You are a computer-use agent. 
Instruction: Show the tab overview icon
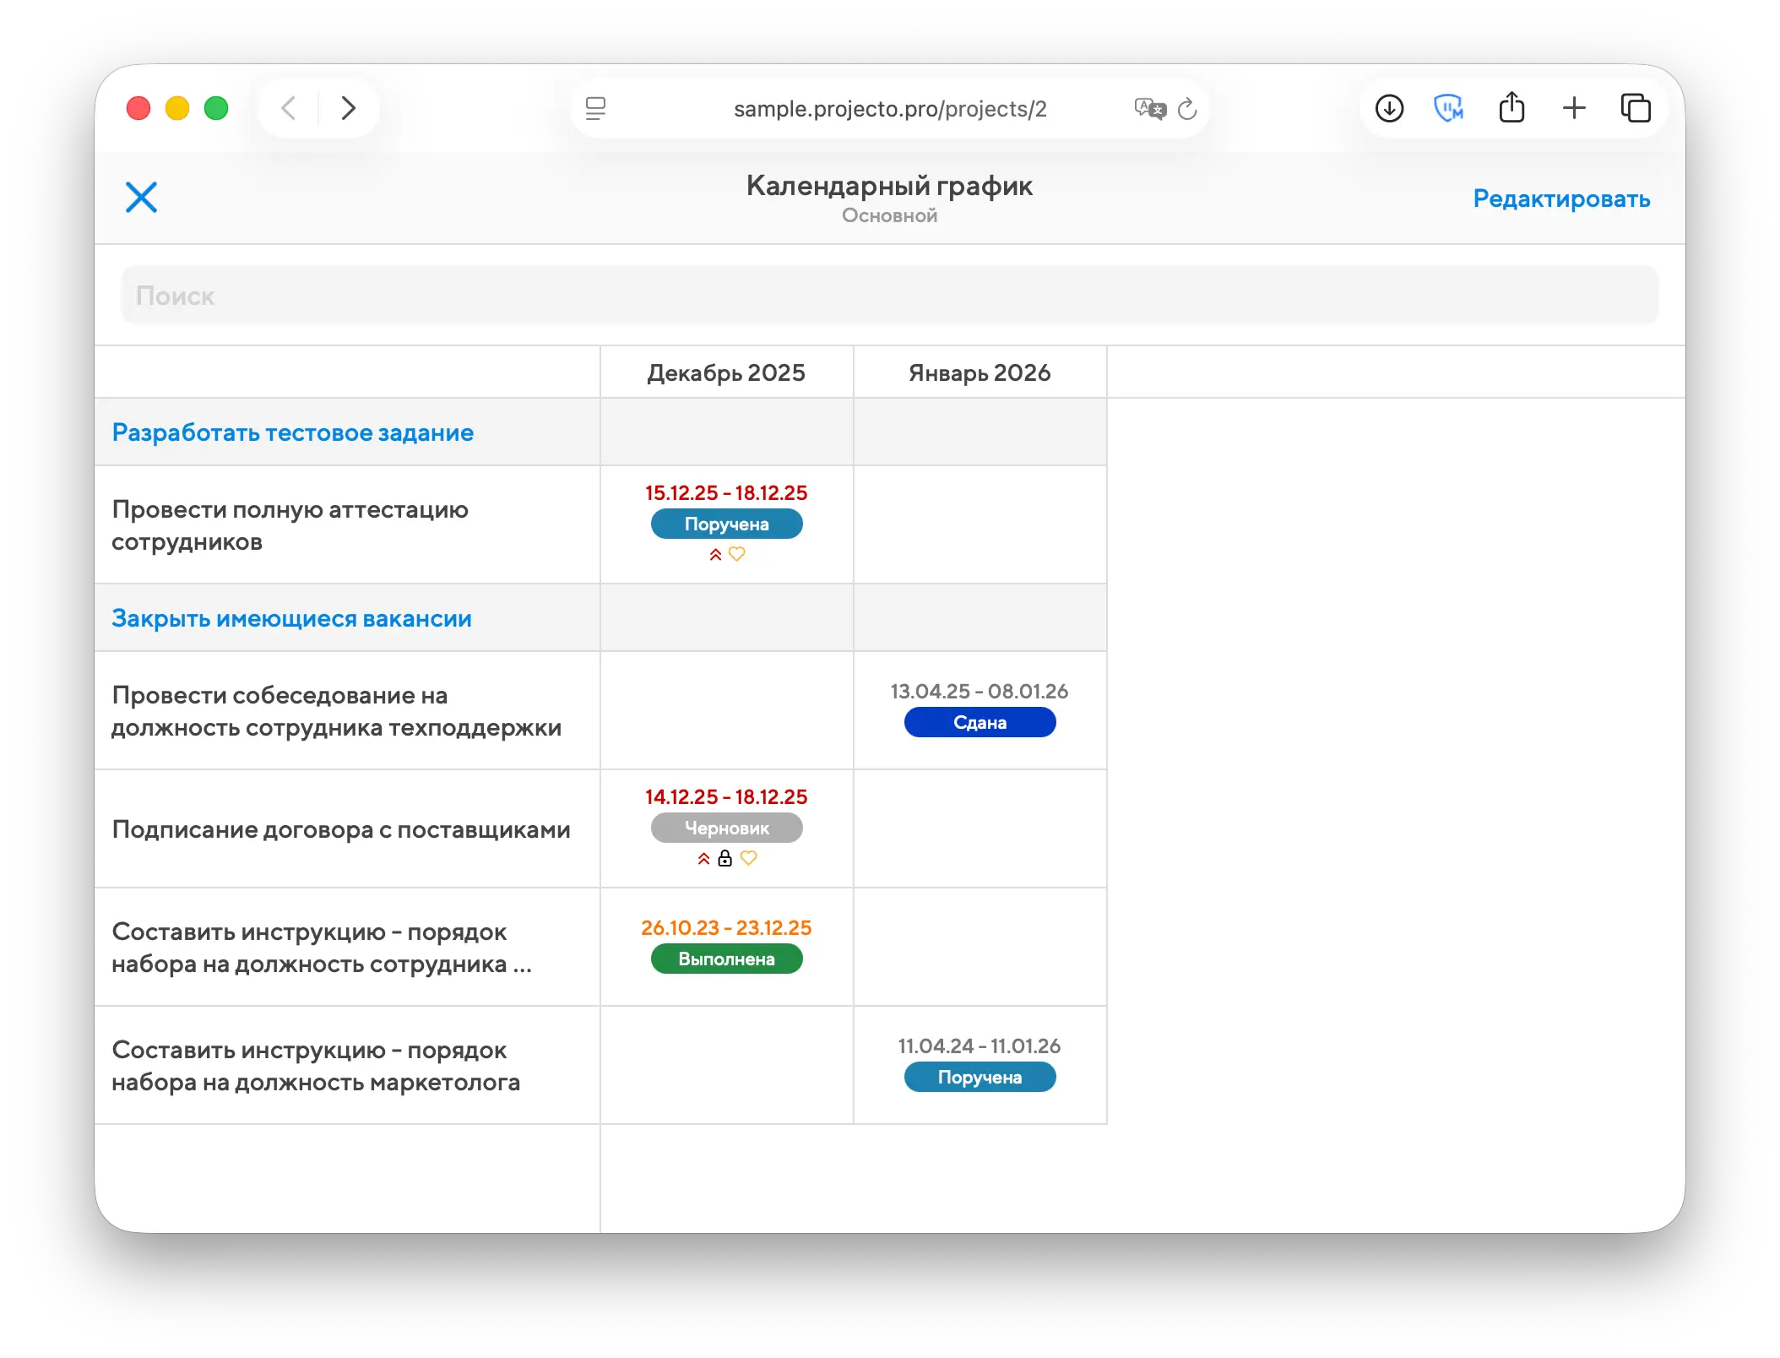point(1636,108)
